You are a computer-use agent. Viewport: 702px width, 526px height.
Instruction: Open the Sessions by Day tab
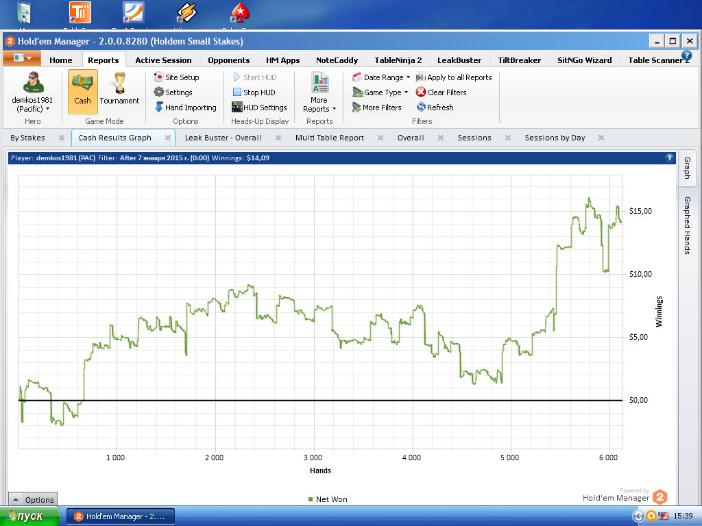click(x=555, y=138)
